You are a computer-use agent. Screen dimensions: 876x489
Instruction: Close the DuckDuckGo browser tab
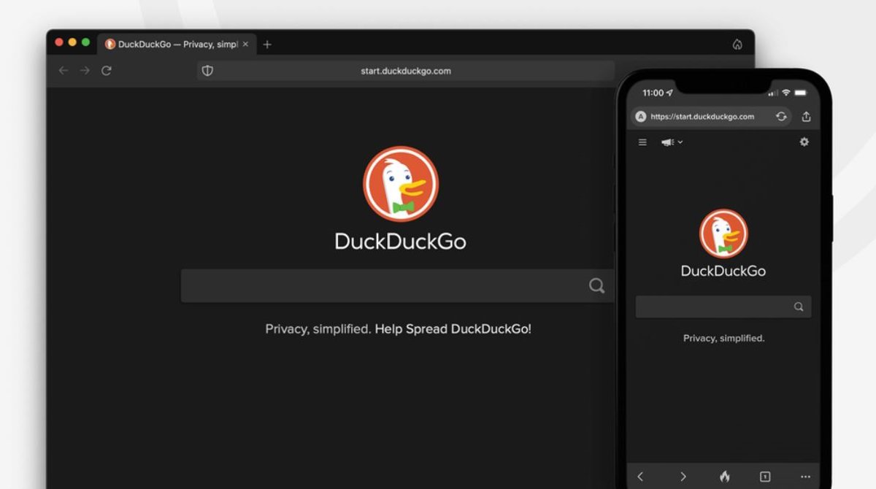pyautogui.click(x=245, y=45)
